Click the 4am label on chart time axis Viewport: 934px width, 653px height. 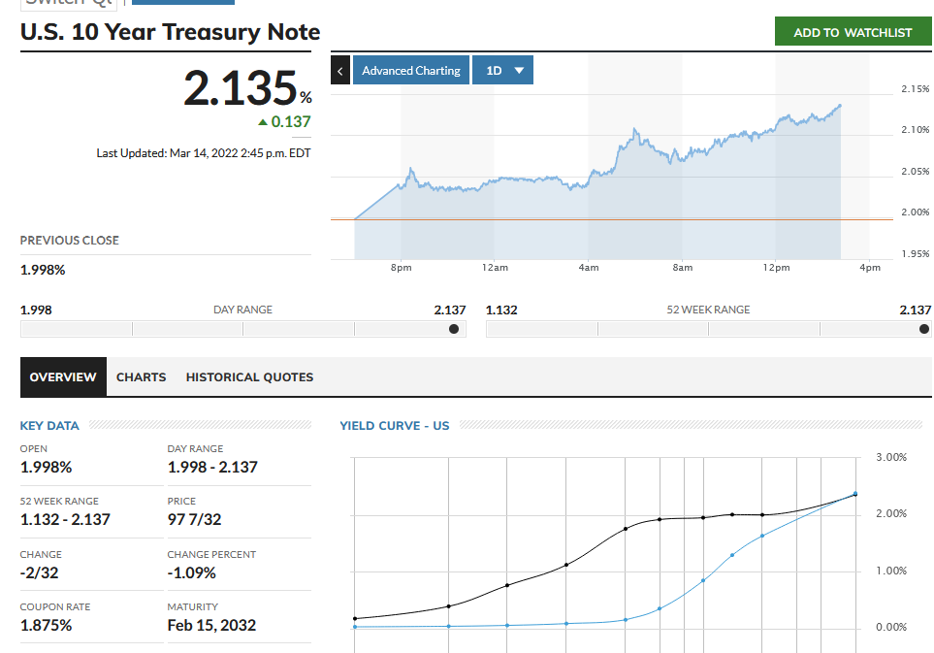[589, 268]
